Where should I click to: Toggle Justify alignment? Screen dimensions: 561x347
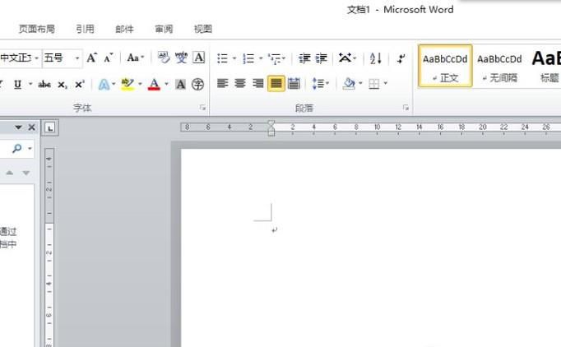(276, 84)
